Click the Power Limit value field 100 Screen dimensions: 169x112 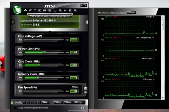coord(74,52)
